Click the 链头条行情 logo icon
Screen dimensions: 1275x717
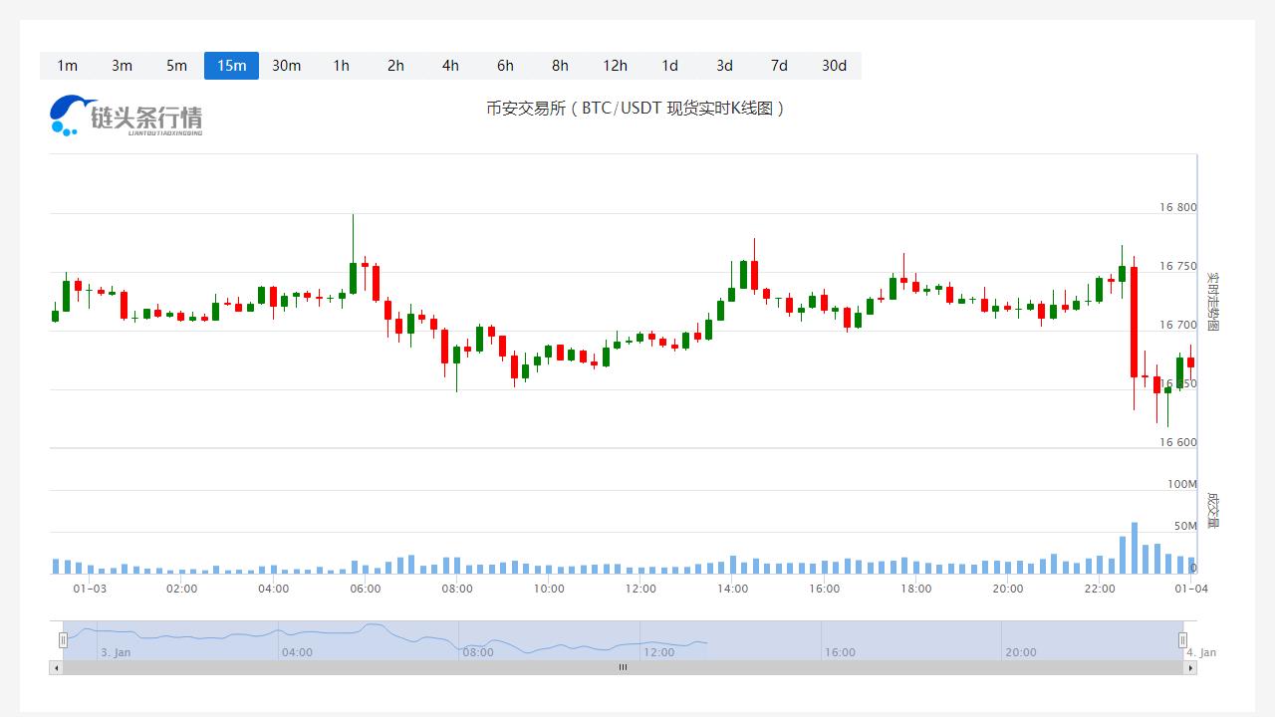126,117
